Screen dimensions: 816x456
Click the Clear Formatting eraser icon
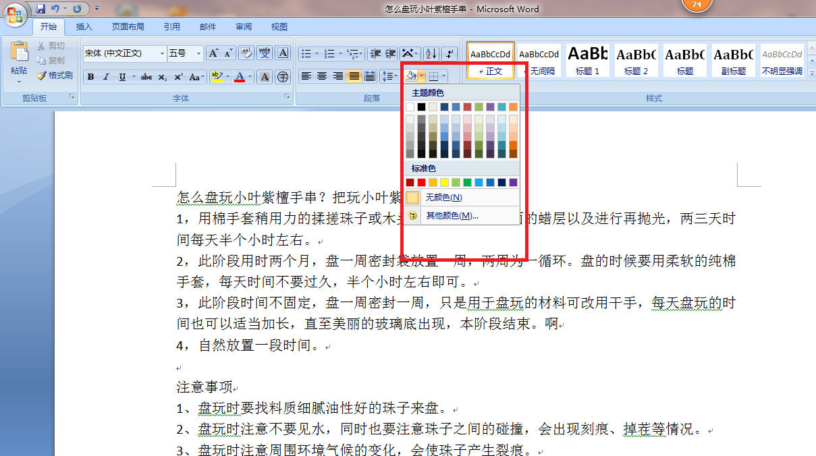pos(246,53)
